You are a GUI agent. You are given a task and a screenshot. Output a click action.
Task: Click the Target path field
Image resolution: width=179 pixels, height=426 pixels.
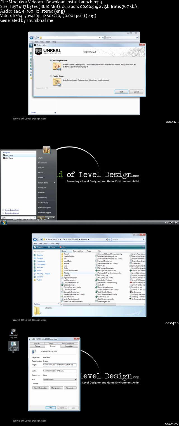[x=60, y=365]
